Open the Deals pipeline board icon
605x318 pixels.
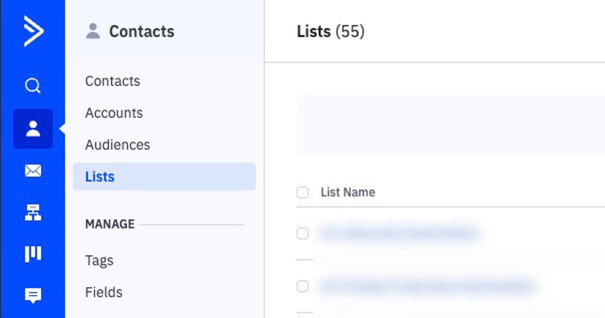(x=33, y=254)
